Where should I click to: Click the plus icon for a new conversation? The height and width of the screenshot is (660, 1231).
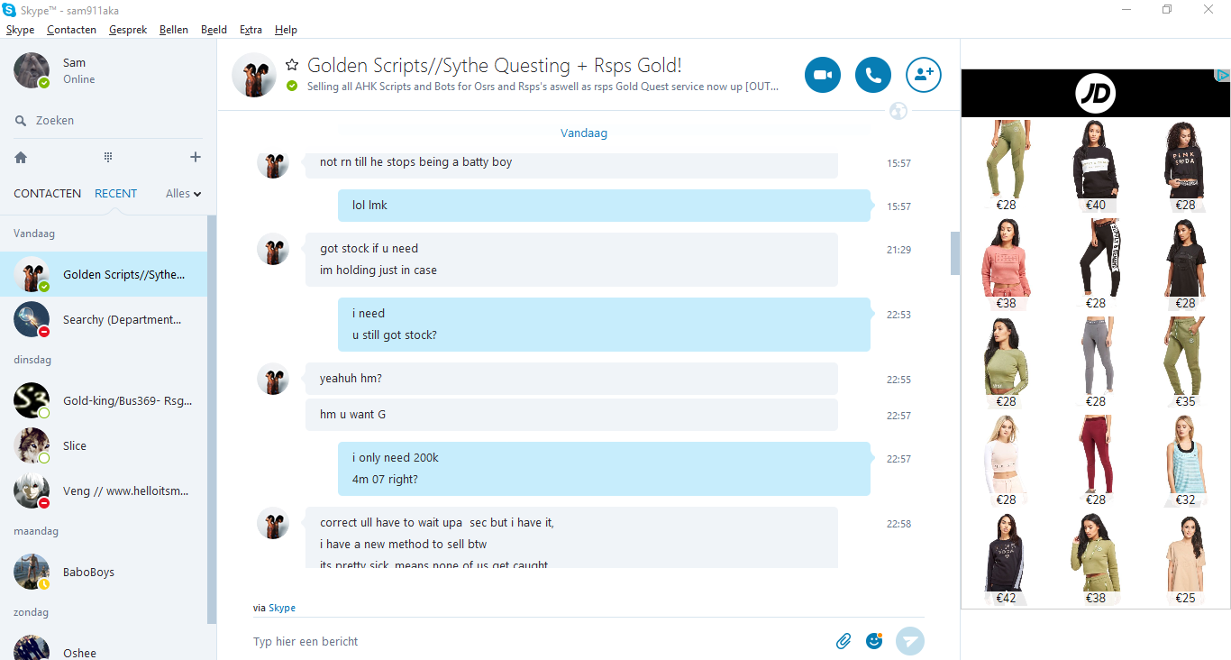(196, 157)
